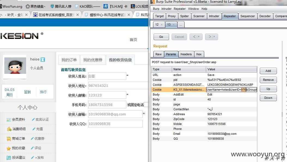This screenshot has width=287, height=162.
Task: Move the parameter Up
Action: pos(268,89)
